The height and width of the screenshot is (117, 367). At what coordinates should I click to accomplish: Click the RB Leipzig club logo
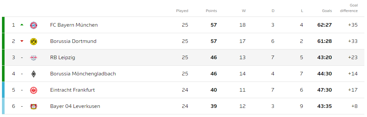(34, 58)
